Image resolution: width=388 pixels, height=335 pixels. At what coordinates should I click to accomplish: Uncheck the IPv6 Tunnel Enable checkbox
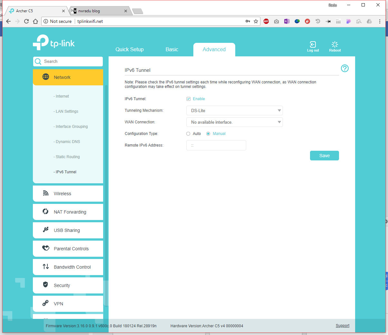click(x=189, y=99)
